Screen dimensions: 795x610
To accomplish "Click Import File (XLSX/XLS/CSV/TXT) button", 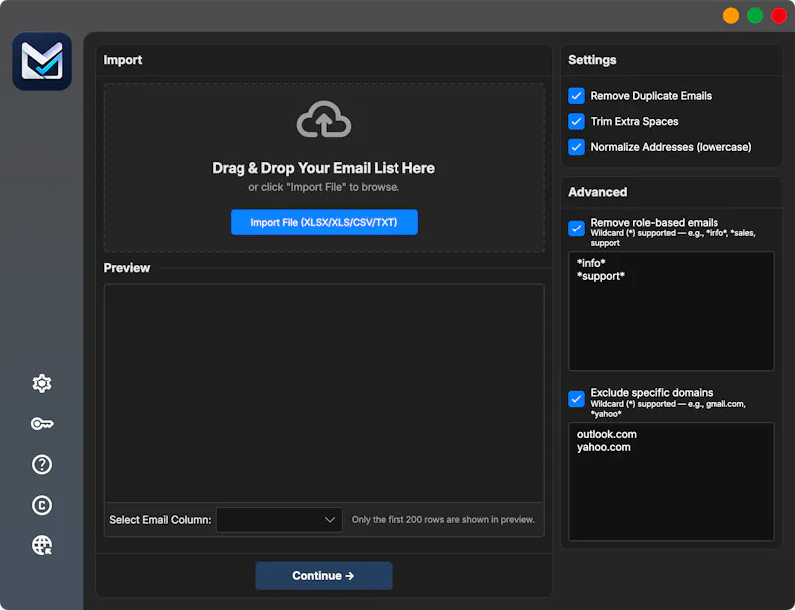I will tap(325, 223).
